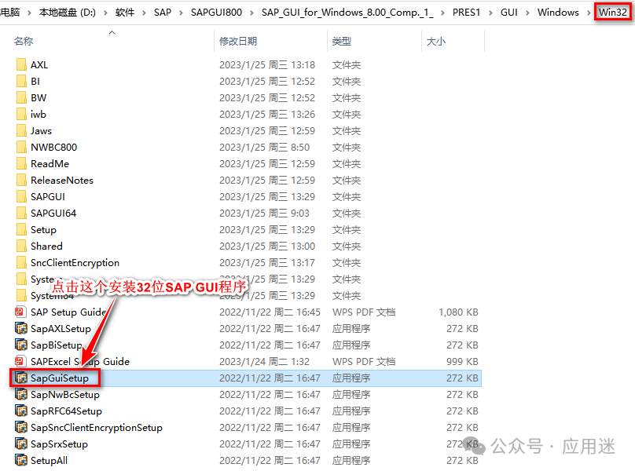Select the Shared folder icon
Screen dimensions: 635x471
click(21, 246)
